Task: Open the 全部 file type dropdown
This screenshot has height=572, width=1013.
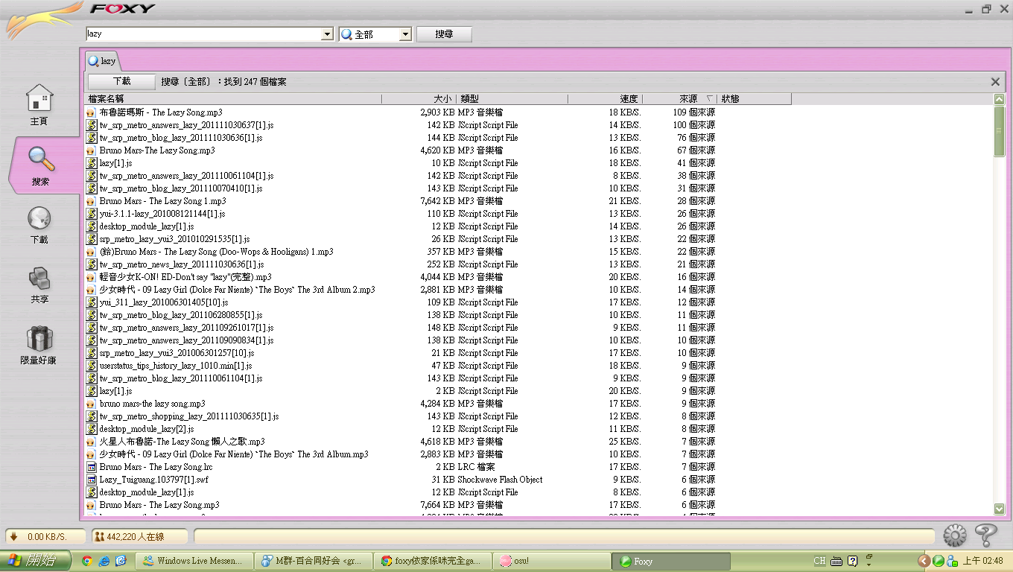Action: pyautogui.click(x=405, y=34)
